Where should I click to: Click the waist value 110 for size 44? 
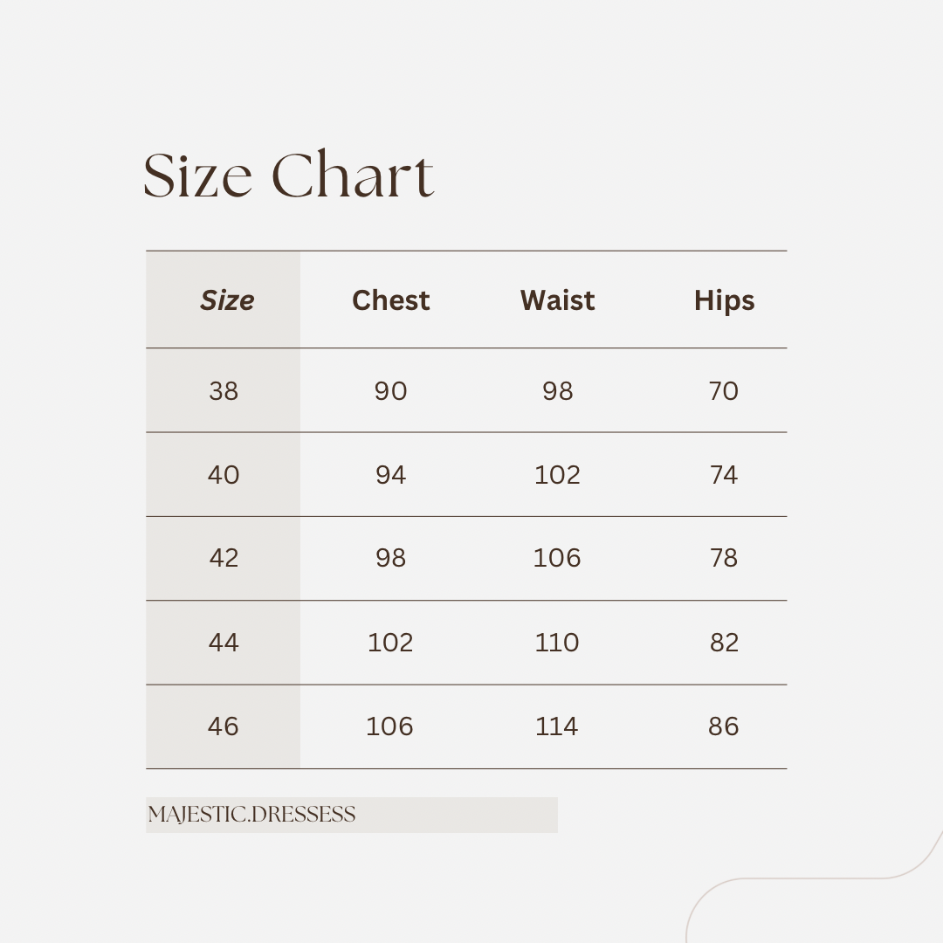point(557,643)
